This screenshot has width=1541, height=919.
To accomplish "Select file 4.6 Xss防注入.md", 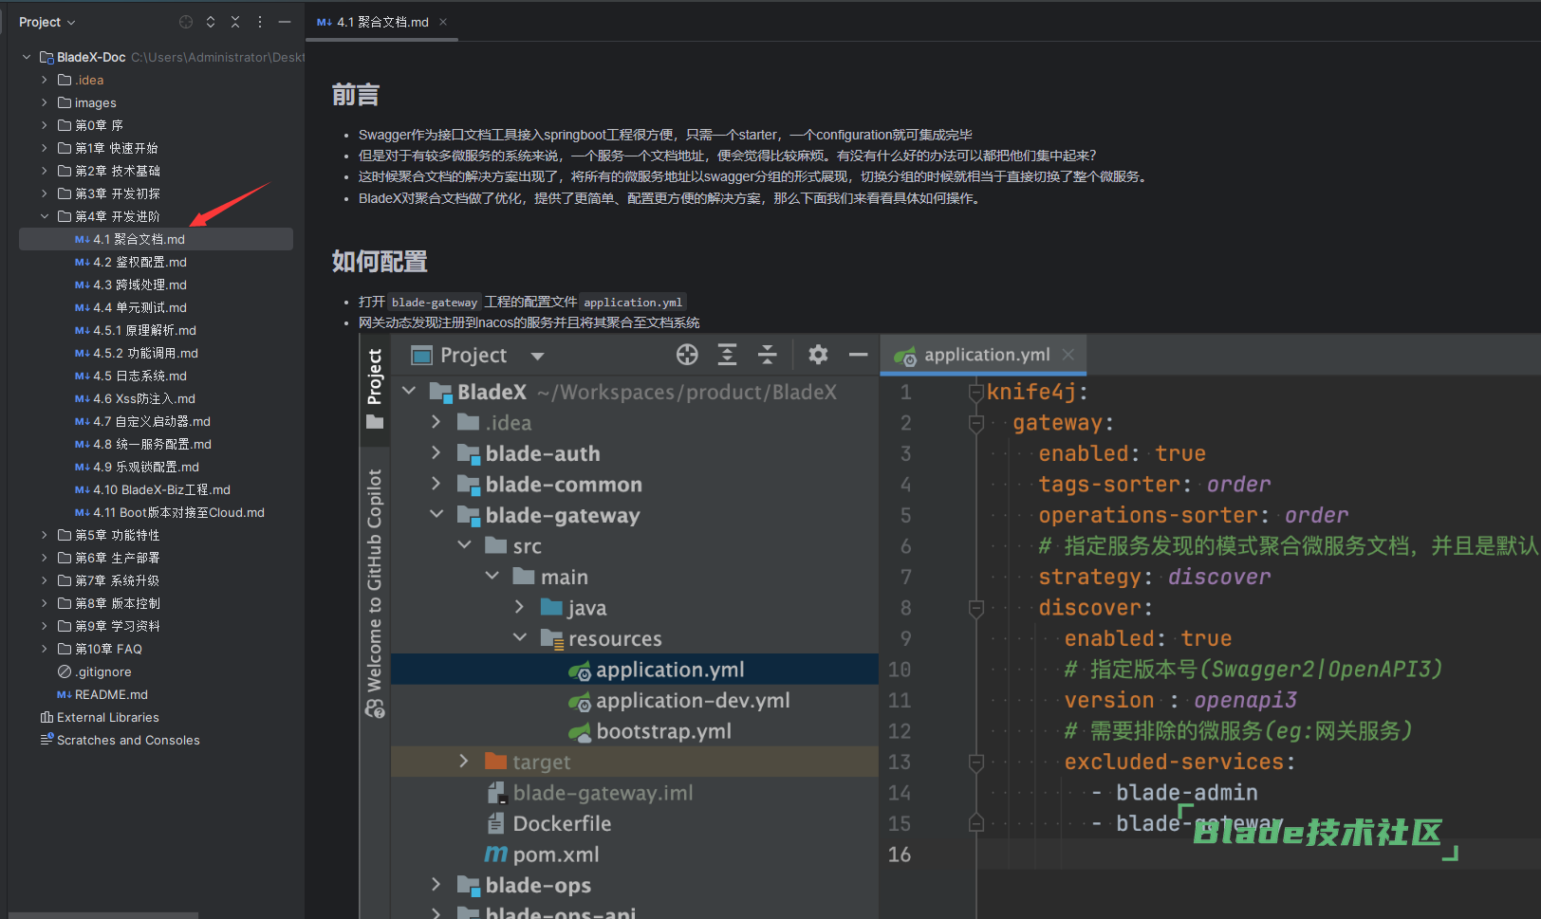I will click(x=144, y=398).
